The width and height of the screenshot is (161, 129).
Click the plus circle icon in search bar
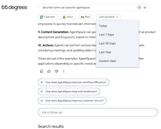(139, 8)
